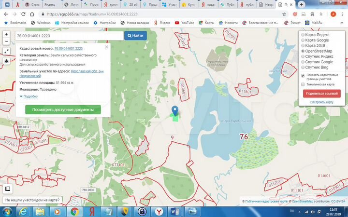The image size is (348, 217).
Task: Click Посмотреть доступные документы button
Action: 63,109
